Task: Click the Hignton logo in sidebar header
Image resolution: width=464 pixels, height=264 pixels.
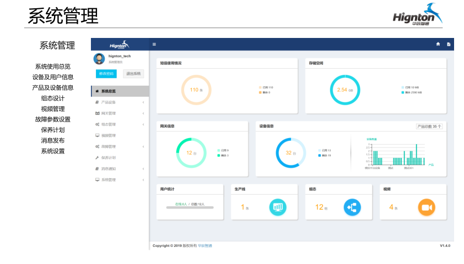Action: tap(119, 45)
